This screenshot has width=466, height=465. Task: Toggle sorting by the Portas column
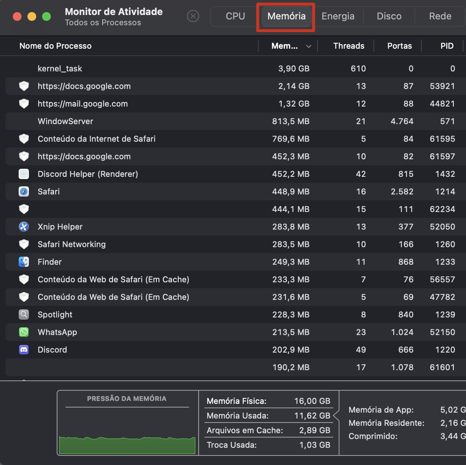click(x=399, y=46)
